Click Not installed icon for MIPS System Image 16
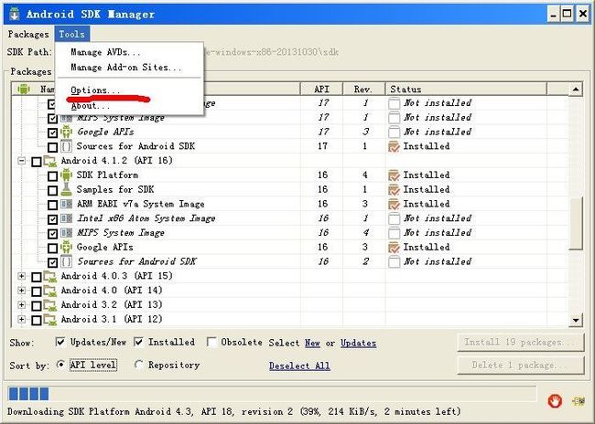This screenshot has height=424, width=595. [395, 233]
